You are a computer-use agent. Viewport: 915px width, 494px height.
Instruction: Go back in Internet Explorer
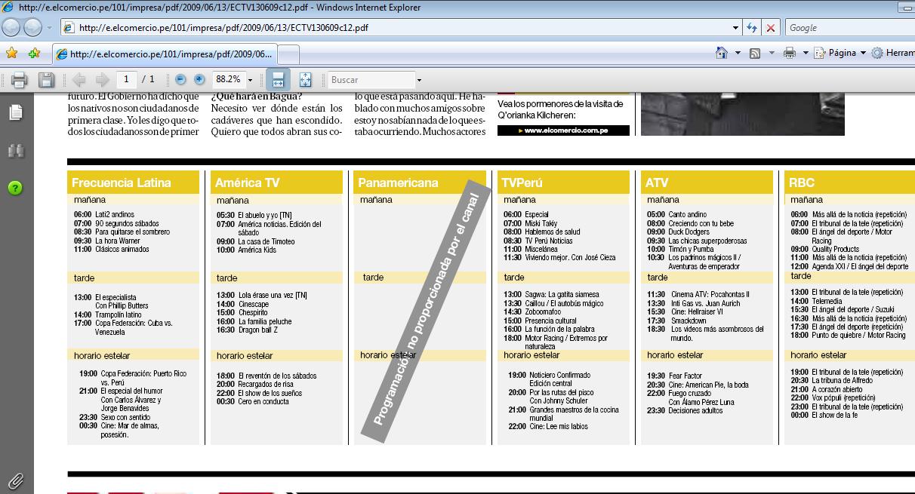tap(11, 28)
